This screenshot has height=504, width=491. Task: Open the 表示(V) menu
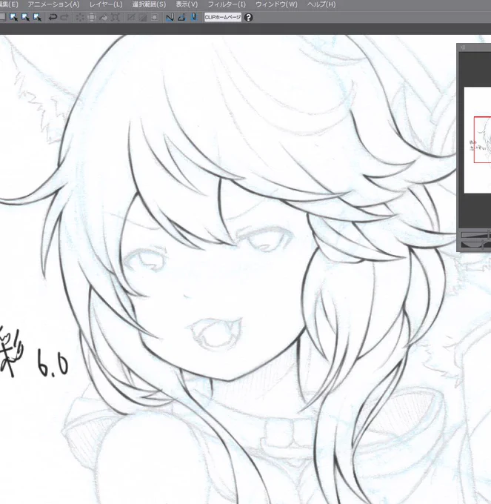click(187, 4)
